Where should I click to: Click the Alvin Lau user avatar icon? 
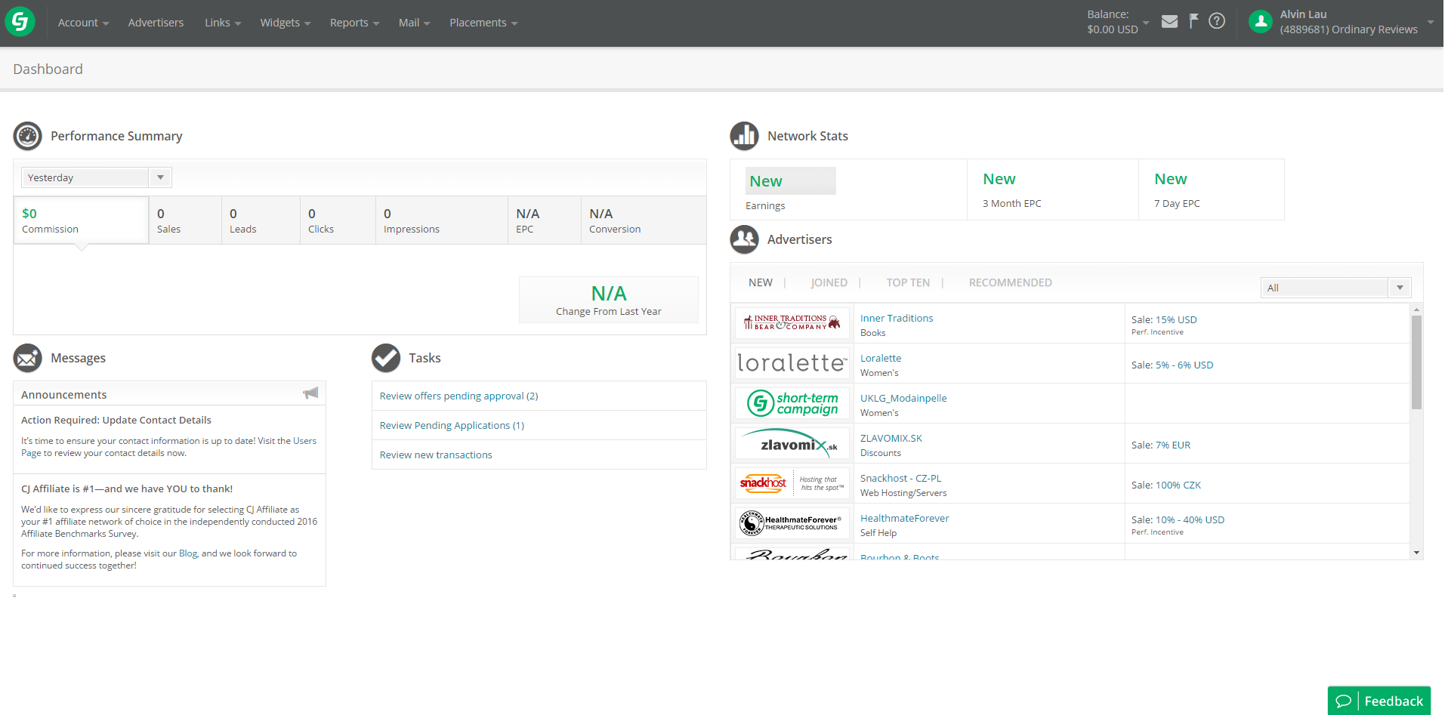1261,22
